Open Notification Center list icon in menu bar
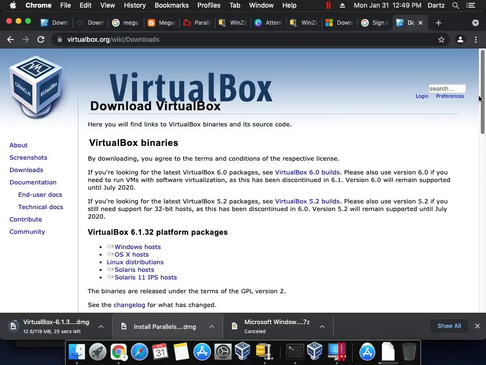 click(471, 5)
